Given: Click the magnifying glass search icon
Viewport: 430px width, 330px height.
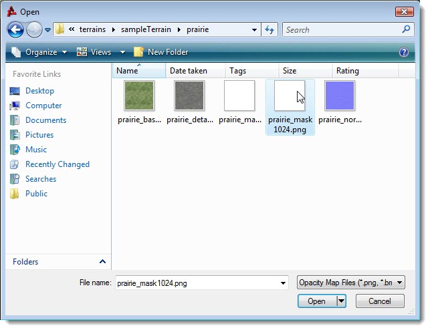Looking at the screenshot, I should (x=407, y=29).
